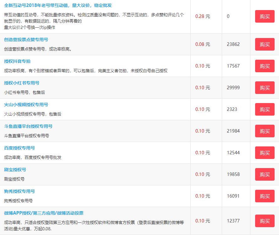279x235 pixels.
Task: Click stock value 0 in first row
Action: (228, 16)
